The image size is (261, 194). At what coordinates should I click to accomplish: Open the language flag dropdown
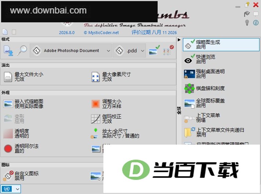[11, 189]
